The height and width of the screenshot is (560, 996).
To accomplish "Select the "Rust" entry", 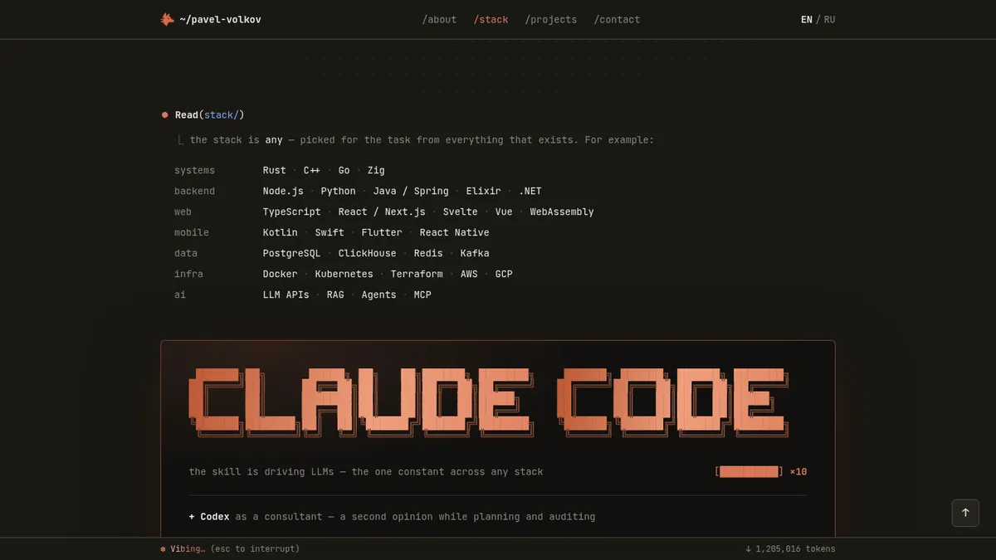I will [275, 170].
